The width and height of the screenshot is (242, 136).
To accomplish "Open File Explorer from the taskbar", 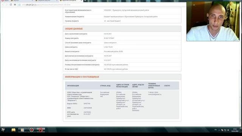I will click(14, 130).
